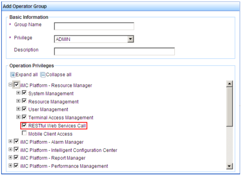Click the Collapse all minus icon

click(x=43, y=75)
